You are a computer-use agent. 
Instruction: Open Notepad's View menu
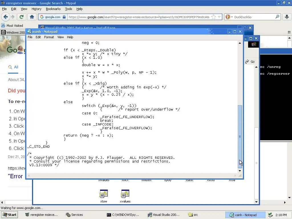tap(60, 37)
